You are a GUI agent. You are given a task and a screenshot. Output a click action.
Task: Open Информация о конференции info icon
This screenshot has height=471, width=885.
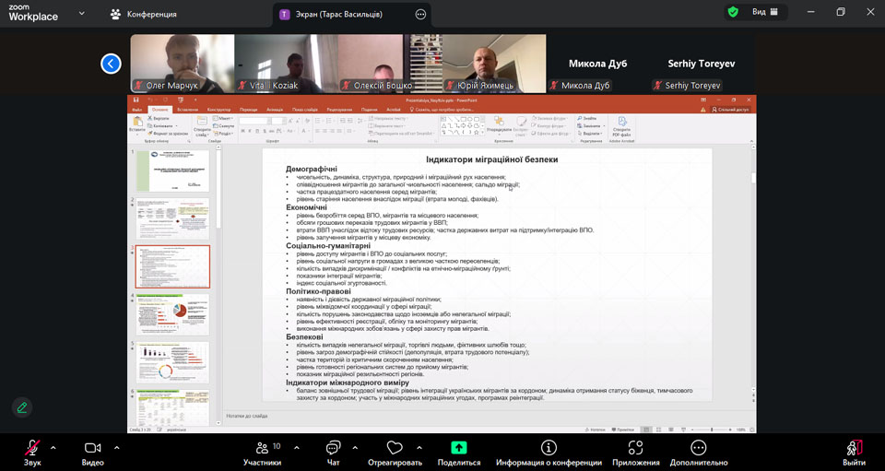pos(549,449)
